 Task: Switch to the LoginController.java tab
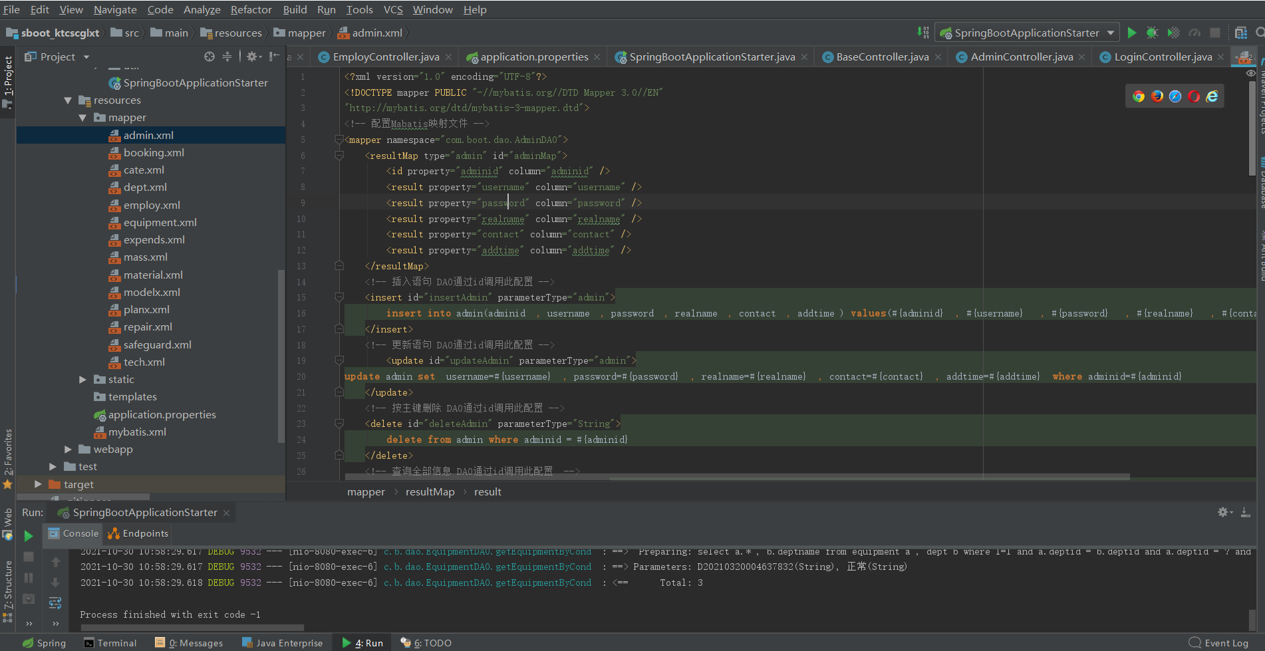pos(1163,57)
